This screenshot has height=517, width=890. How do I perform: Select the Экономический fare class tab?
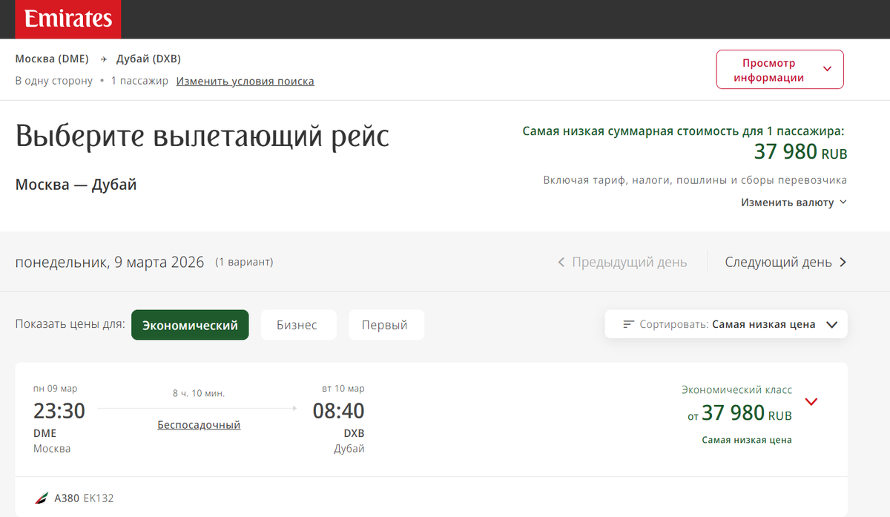[x=190, y=325]
